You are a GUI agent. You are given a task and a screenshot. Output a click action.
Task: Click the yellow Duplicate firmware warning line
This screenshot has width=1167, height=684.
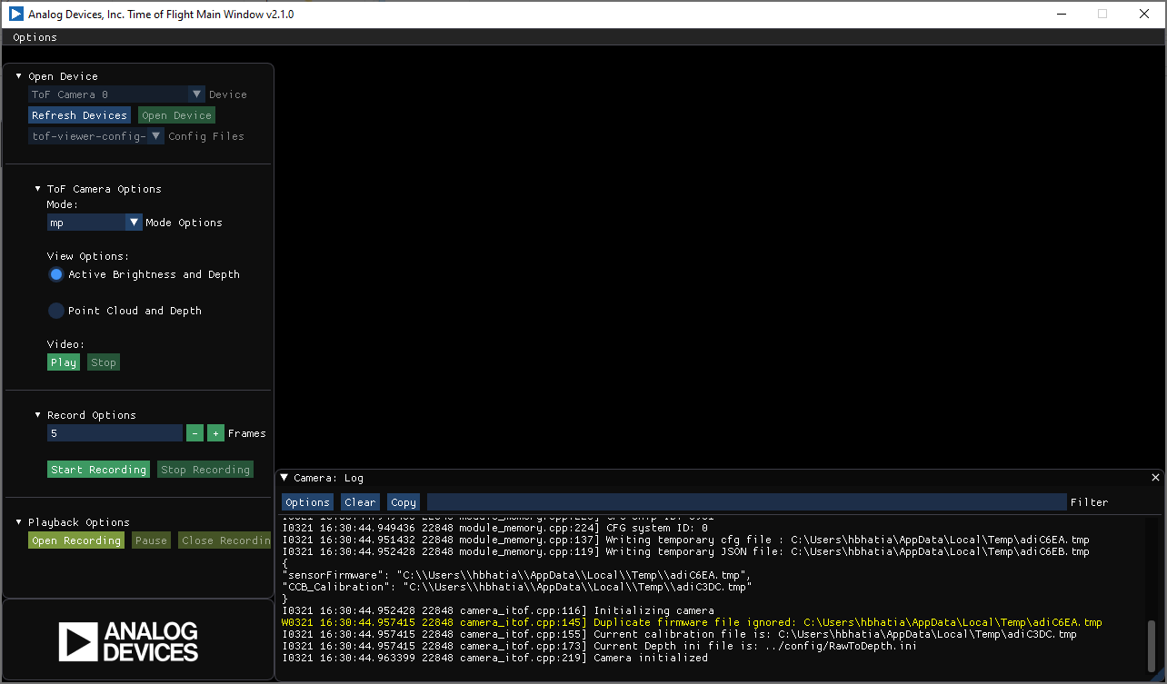click(x=692, y=623)
